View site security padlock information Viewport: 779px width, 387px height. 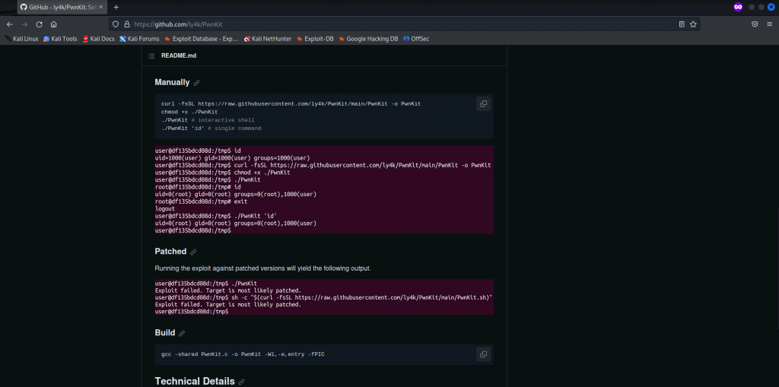tap(126, 24)
